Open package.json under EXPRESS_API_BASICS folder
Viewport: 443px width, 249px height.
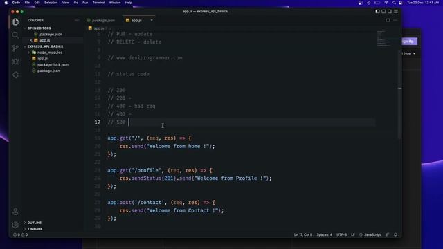(x=48, y=71)
